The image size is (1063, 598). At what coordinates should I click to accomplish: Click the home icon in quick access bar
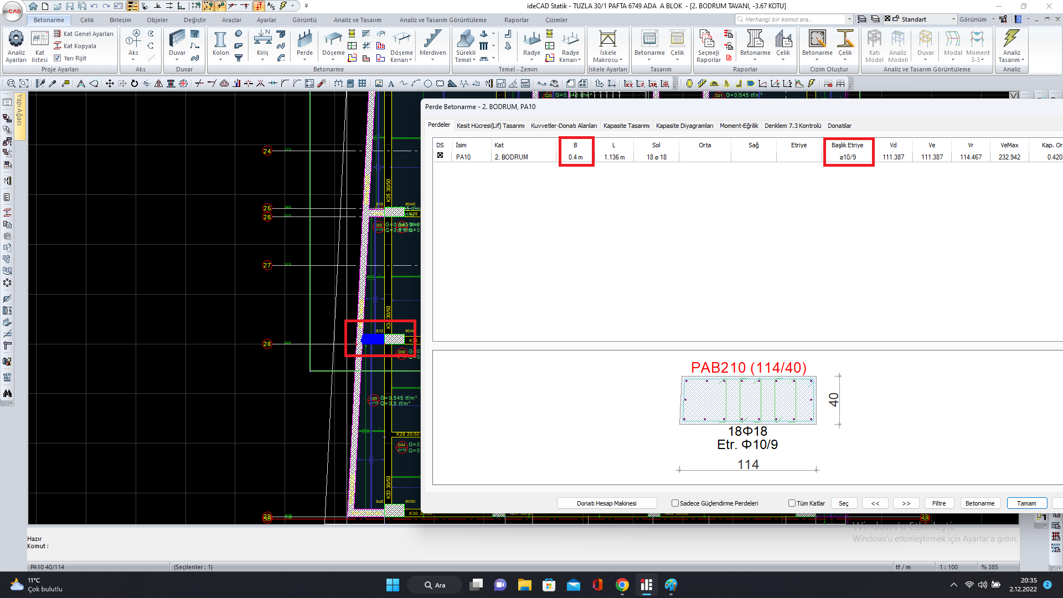click(x=33, y=6)
